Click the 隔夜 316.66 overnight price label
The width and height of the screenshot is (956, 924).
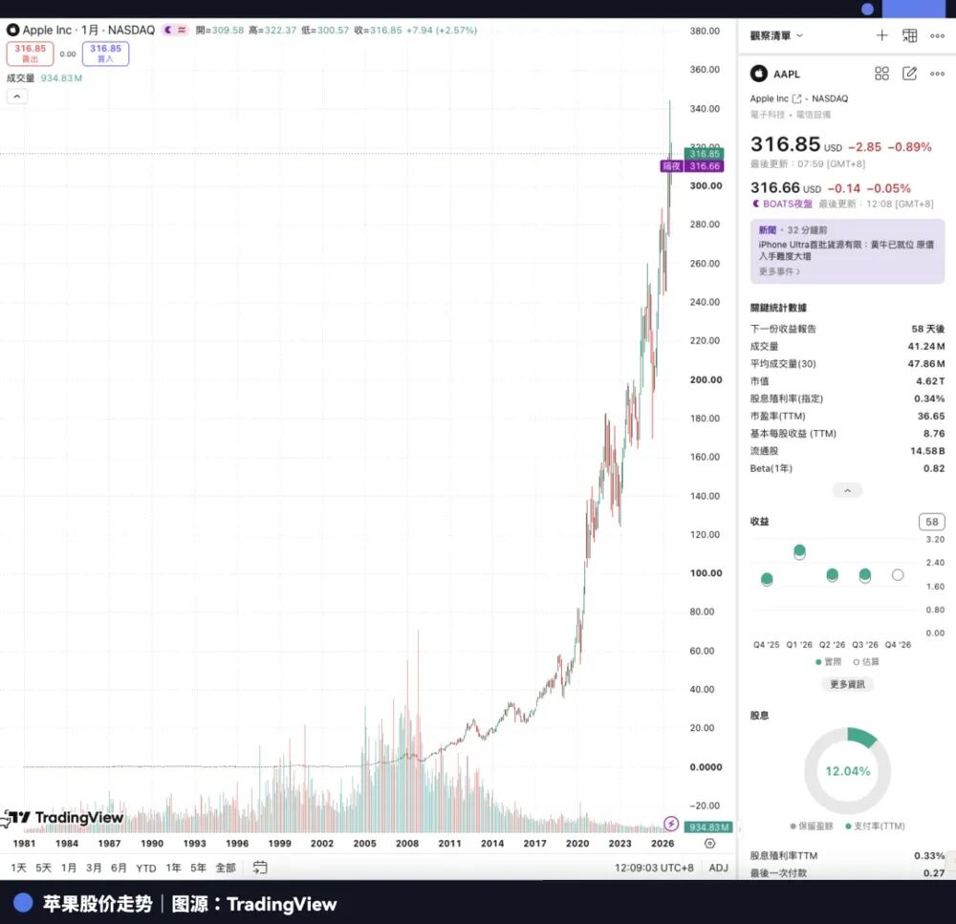pyautogui.click(x=692, y=165)
